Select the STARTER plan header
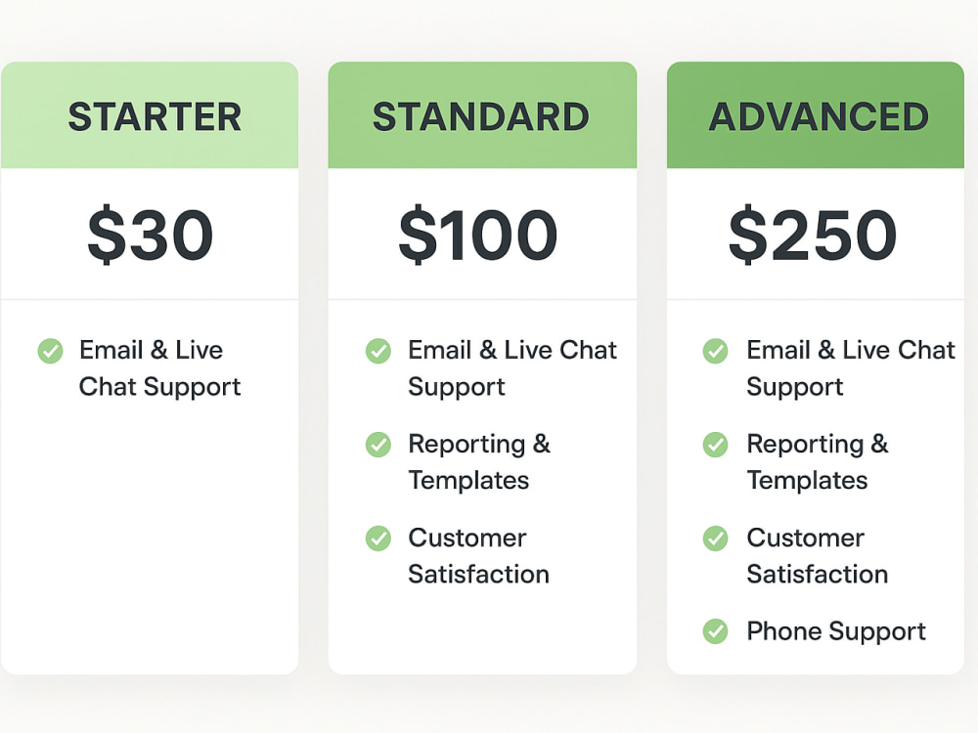978x733 pixels. (150, 115)
